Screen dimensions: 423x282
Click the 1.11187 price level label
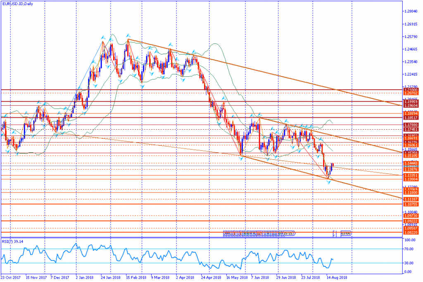(x=411, y=199)
